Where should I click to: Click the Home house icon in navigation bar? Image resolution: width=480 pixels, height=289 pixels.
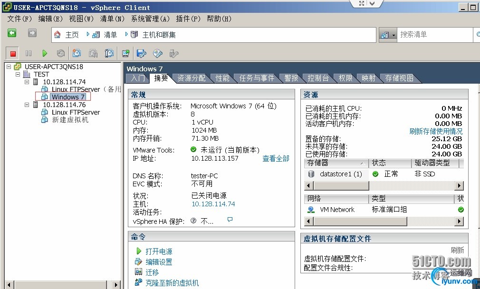tap(57, 35)
